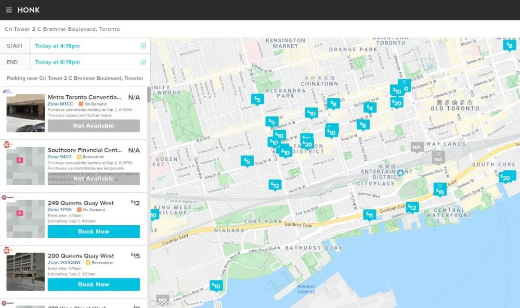Open the hamburger menu beside HONK

click(9, 10)
